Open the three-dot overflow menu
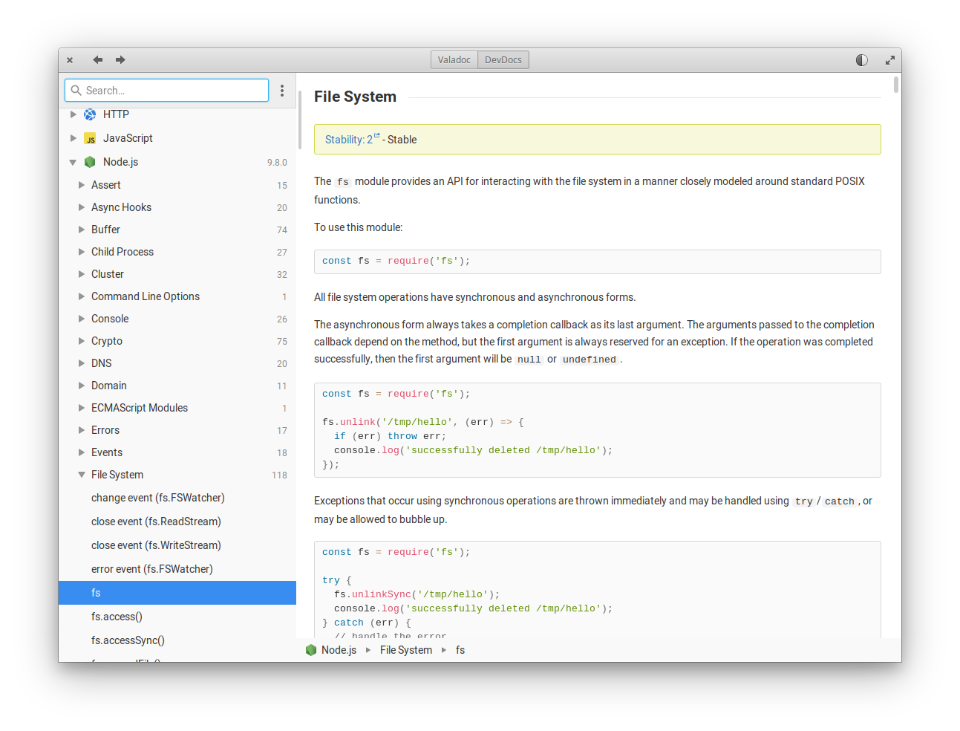Image resolution: width=960 pixels, height=731 pixels. click(282, 90)
